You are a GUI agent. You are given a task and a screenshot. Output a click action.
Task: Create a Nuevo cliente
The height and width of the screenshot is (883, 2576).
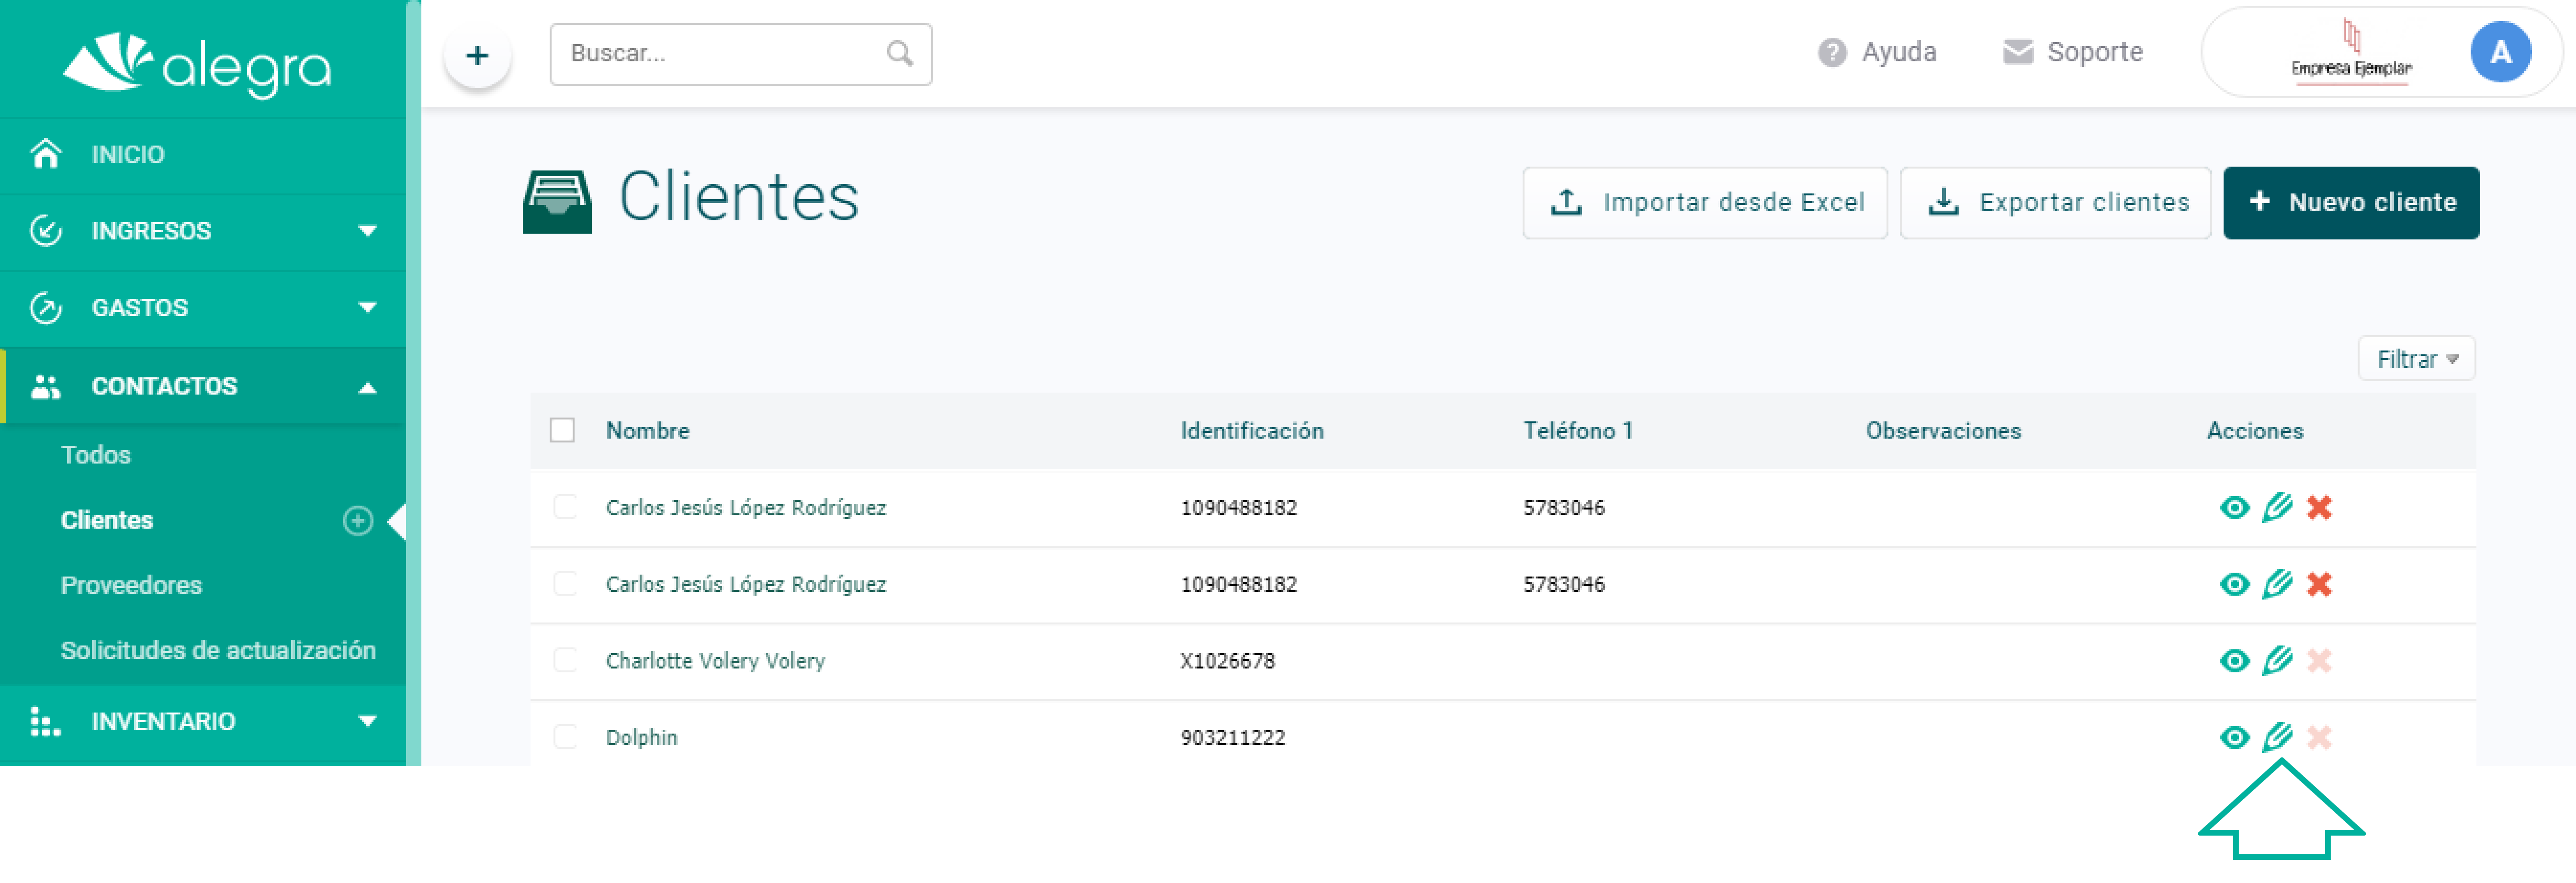pyautogui.click(x=2351, y=203)
